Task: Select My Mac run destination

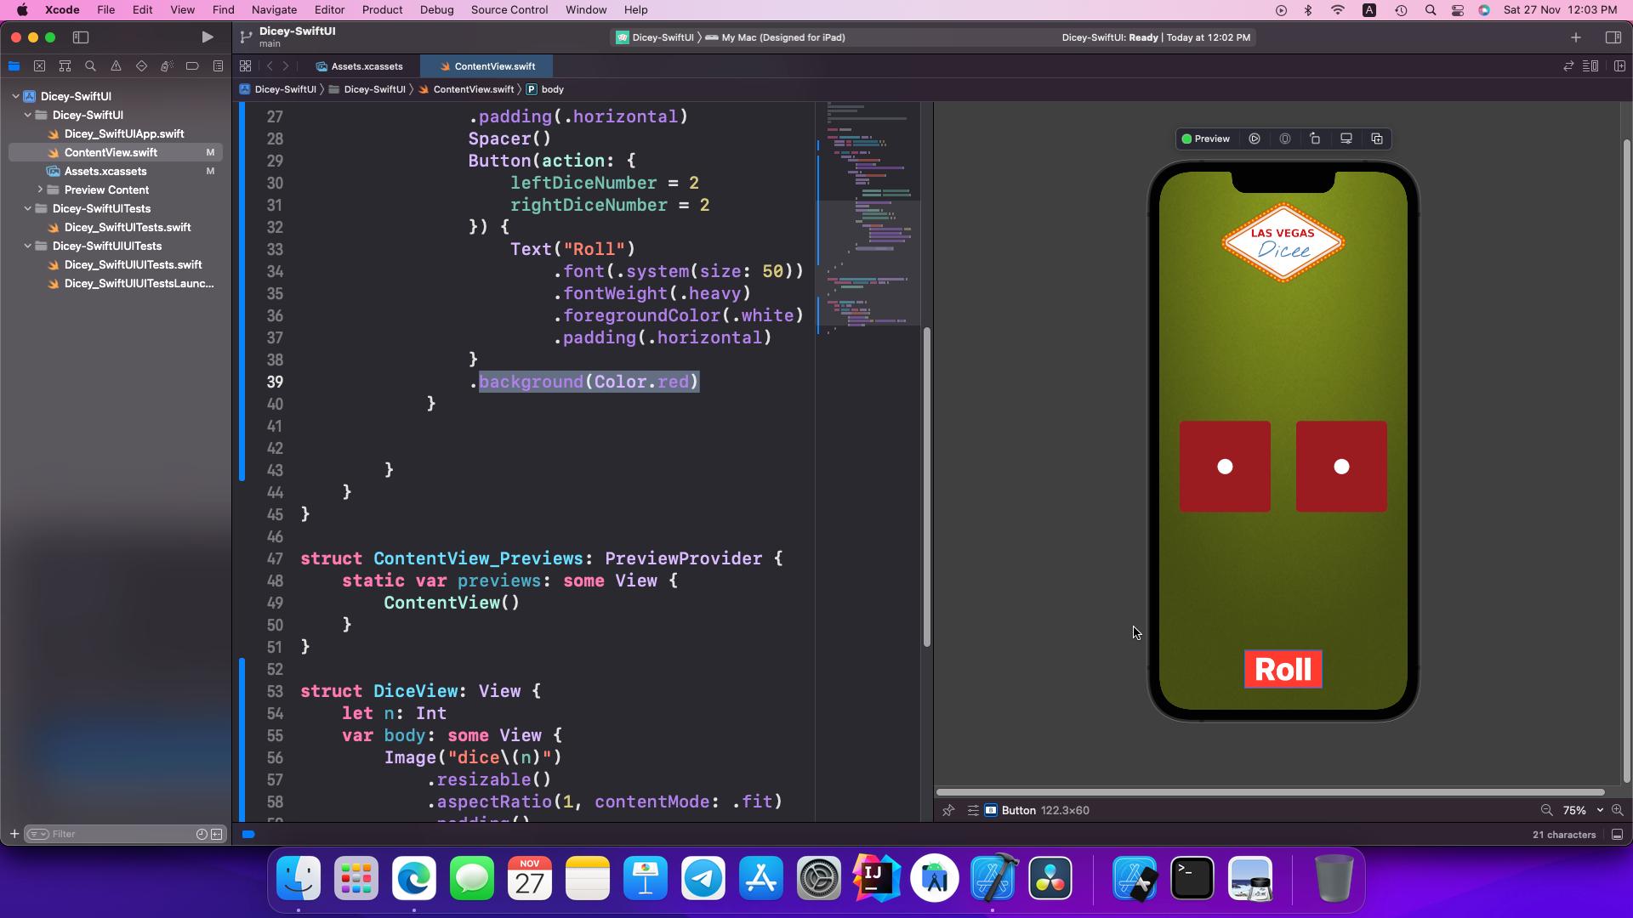Action: point(782,37)
